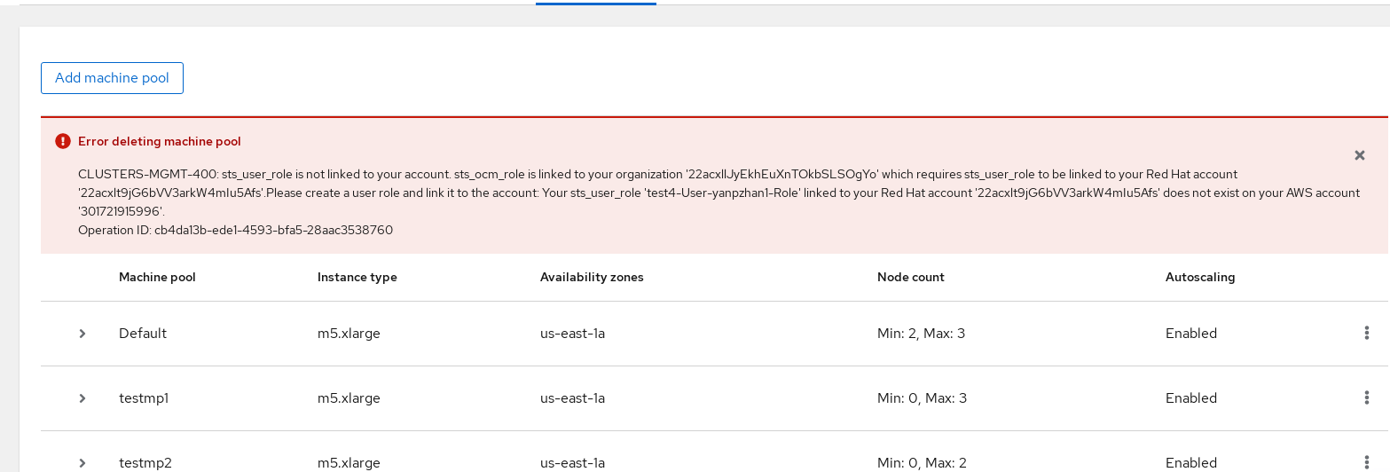Click the Availability zones column header
Image resolution: width=1390 pixels, height=472 pixels.
tap(592, 277)
